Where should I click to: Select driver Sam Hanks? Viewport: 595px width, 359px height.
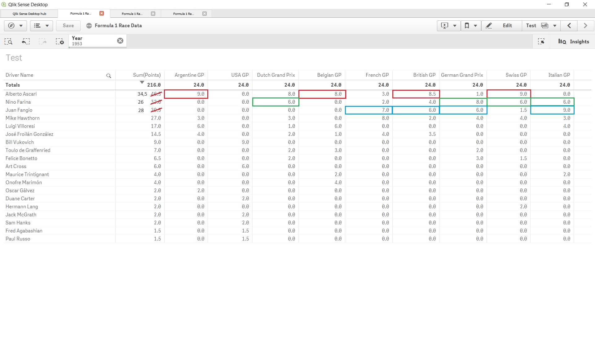tap(18, 223)
